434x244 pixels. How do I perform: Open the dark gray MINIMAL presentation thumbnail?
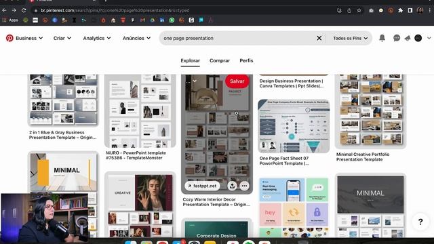click(x=370, y=205)
